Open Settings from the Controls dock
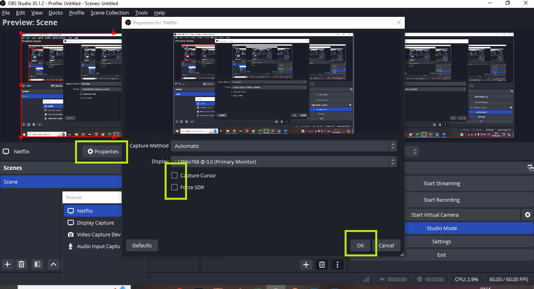Viewport: 534px width, 289px height. pos(442,241)
